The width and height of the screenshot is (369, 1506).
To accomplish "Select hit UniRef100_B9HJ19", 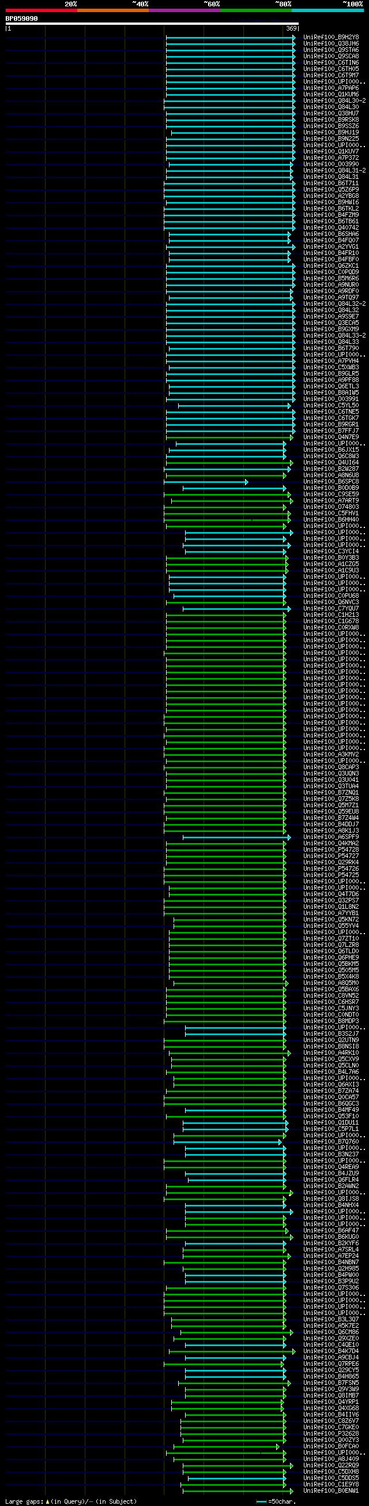I will [x=331, y=133].
